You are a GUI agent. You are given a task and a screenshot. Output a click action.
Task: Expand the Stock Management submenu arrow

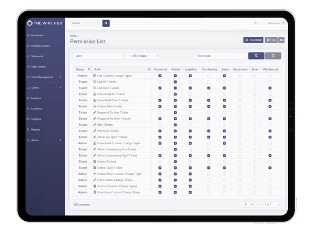point(60,77)
